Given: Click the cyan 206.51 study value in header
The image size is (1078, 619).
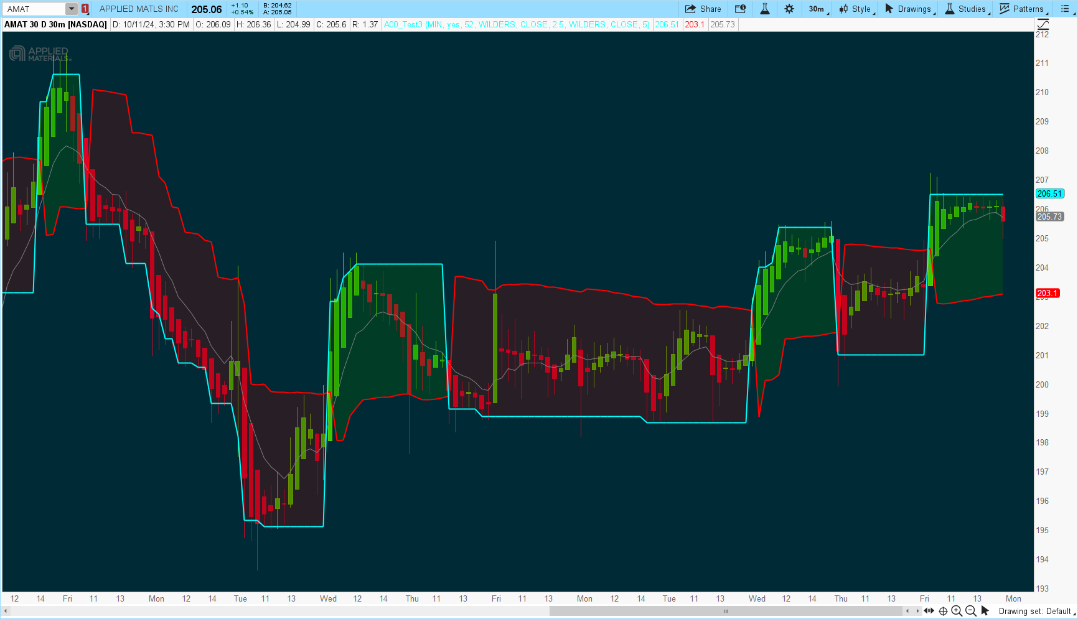Looking at the screenshot, I should [667, 24].
